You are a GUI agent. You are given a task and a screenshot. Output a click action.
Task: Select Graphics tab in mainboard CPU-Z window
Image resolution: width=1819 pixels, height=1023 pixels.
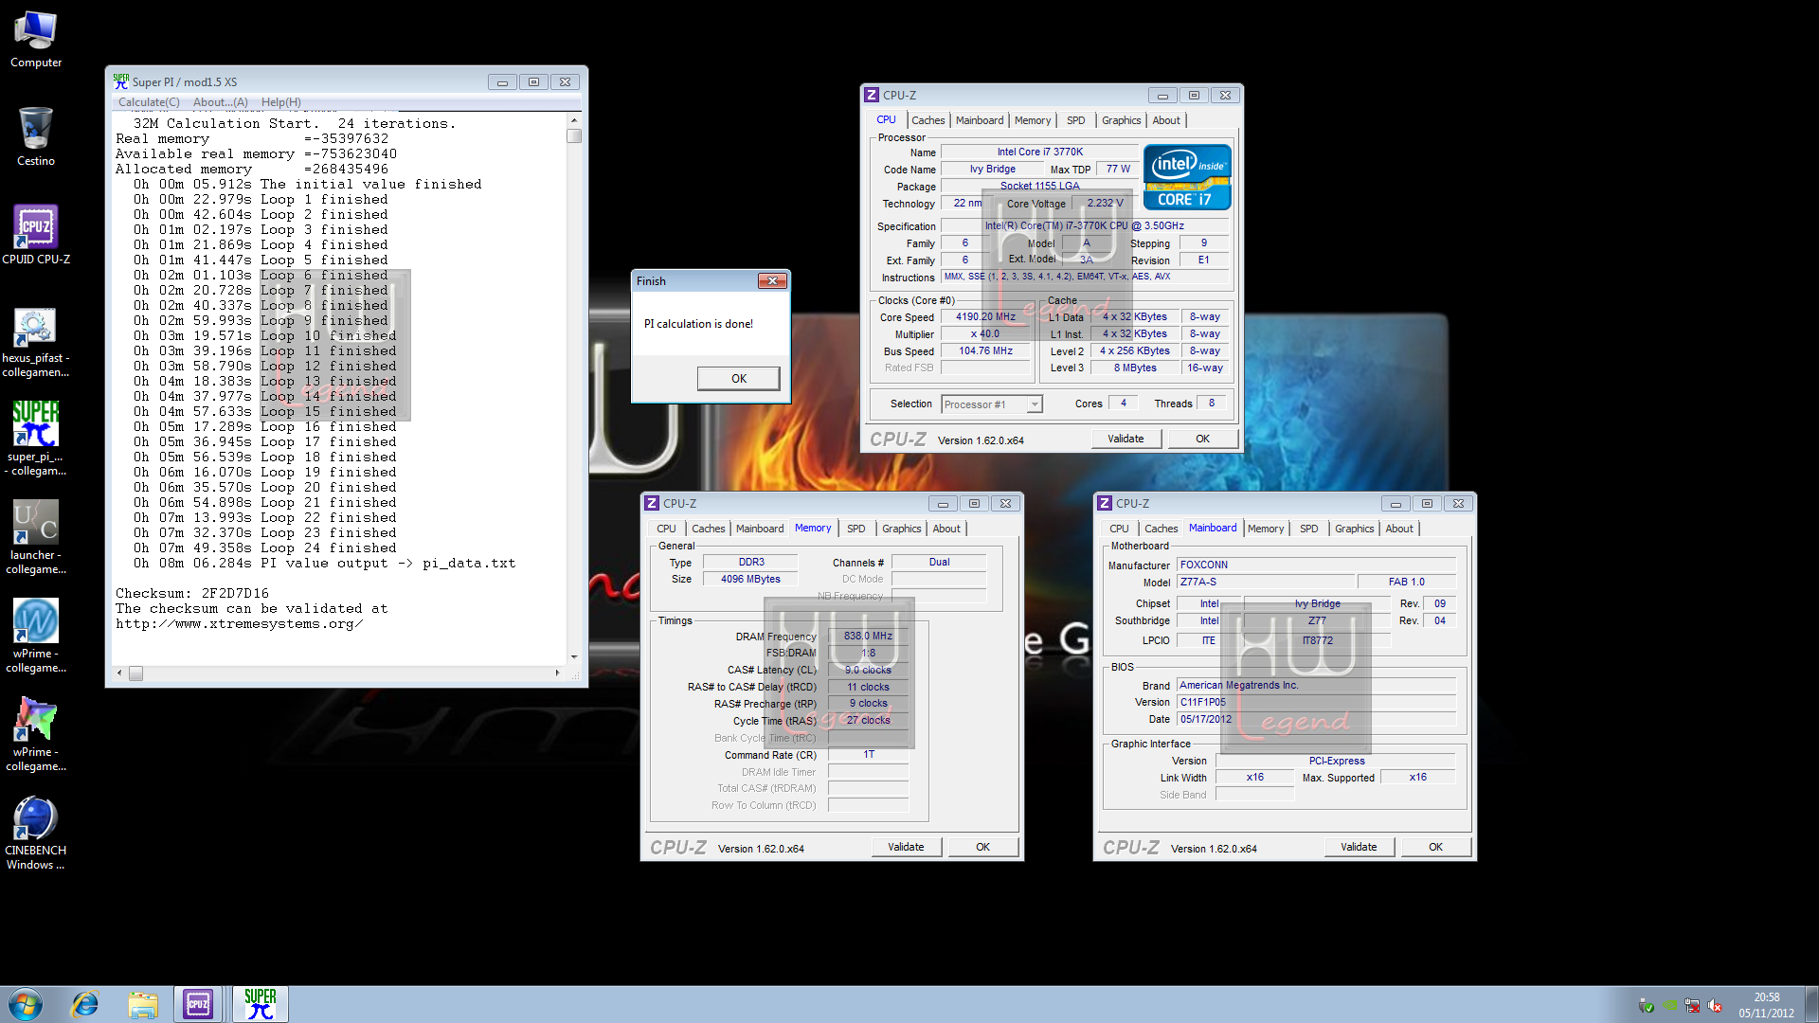(1354, 529)
